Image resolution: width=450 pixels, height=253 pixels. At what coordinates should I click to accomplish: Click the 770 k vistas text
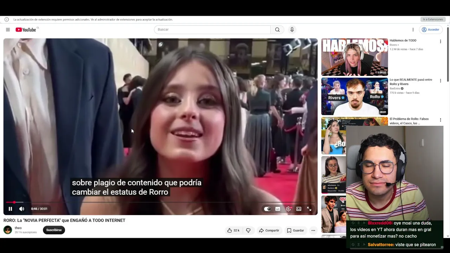[396, 93]
